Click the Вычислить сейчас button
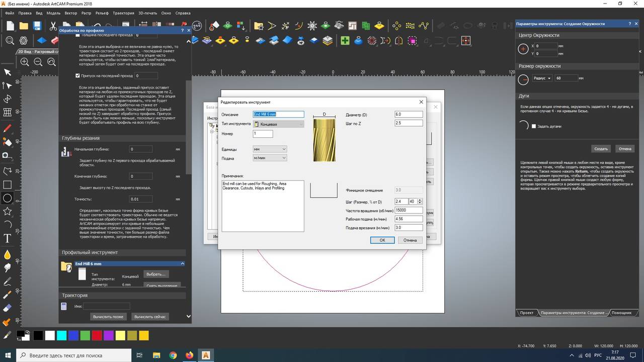The width and height of the screenshot is (644, 362). pyautogui.click(x=149, y=317)
